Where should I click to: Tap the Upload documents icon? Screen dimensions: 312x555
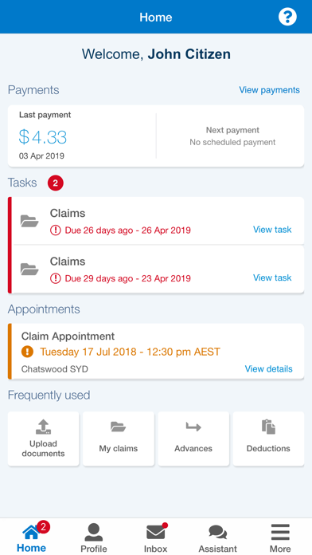(43, 427)
